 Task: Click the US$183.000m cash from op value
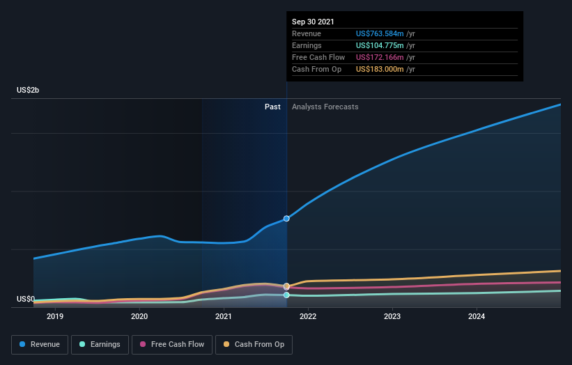380,69
